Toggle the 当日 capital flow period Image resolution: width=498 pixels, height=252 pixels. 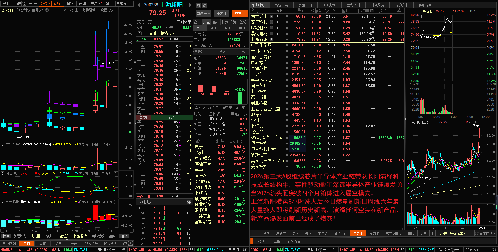(x=200, y=28)
